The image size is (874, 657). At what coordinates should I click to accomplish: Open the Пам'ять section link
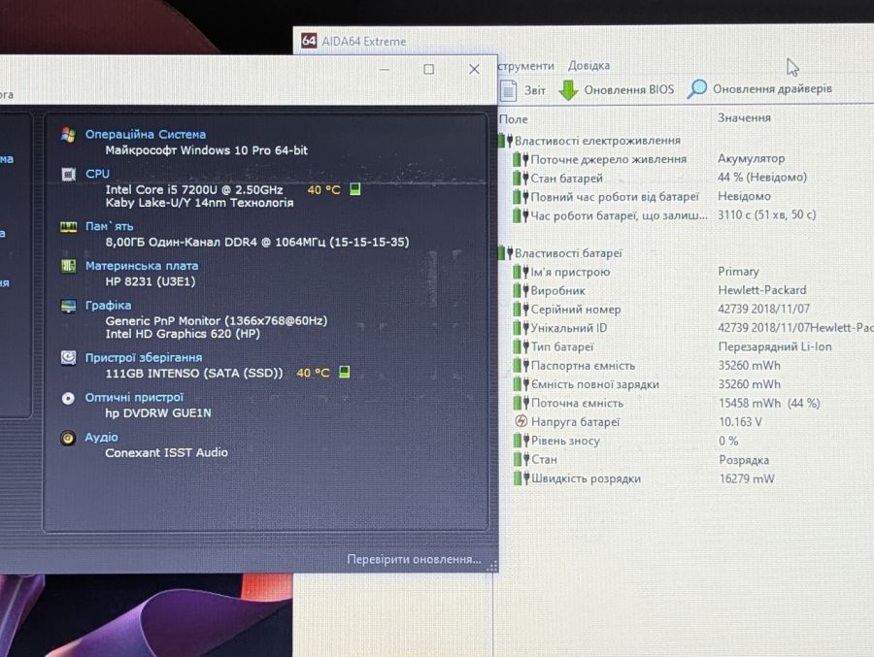pyautogui.click(x=109, y=226)
